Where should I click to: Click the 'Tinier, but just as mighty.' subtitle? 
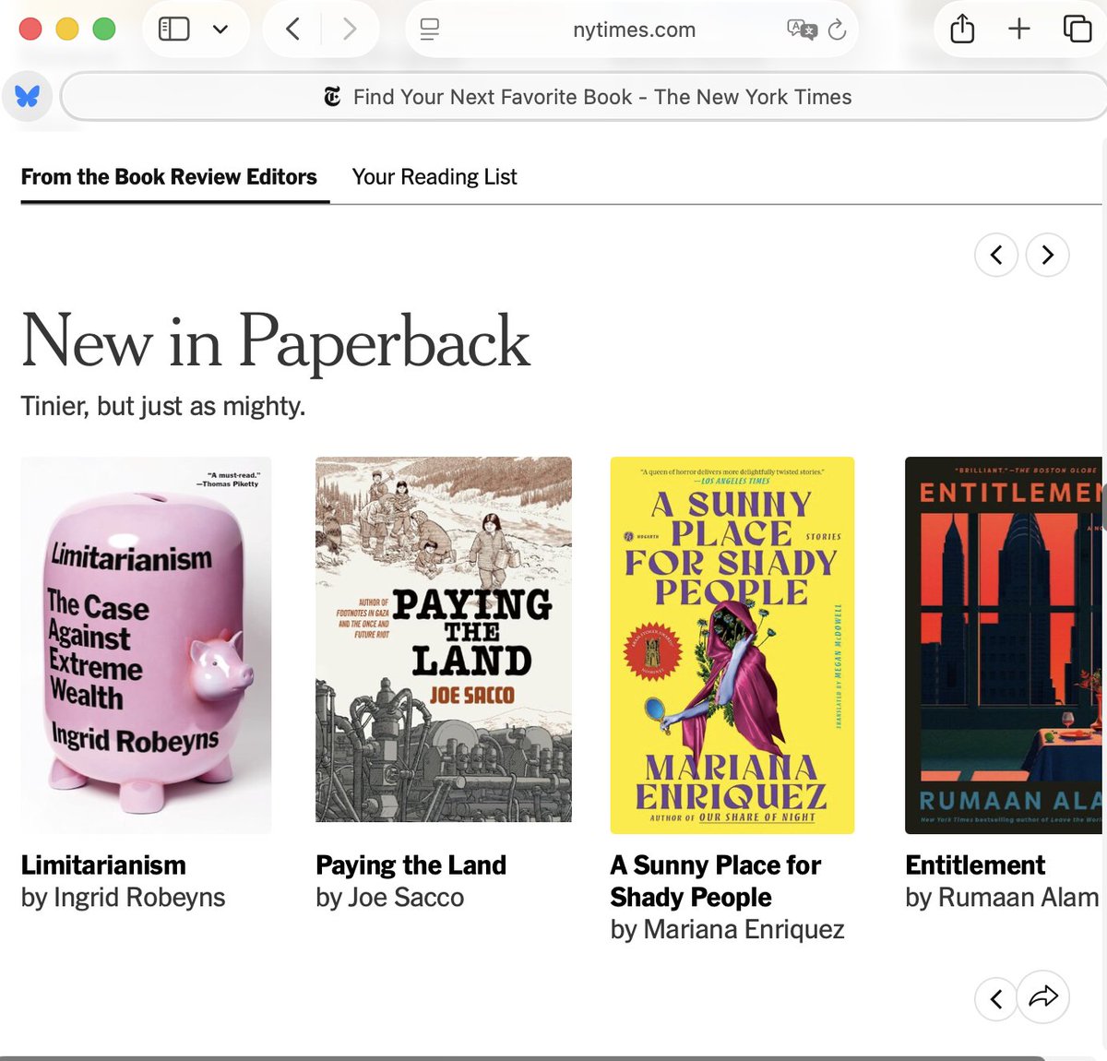pyautogui.click(x=163, y=406)
